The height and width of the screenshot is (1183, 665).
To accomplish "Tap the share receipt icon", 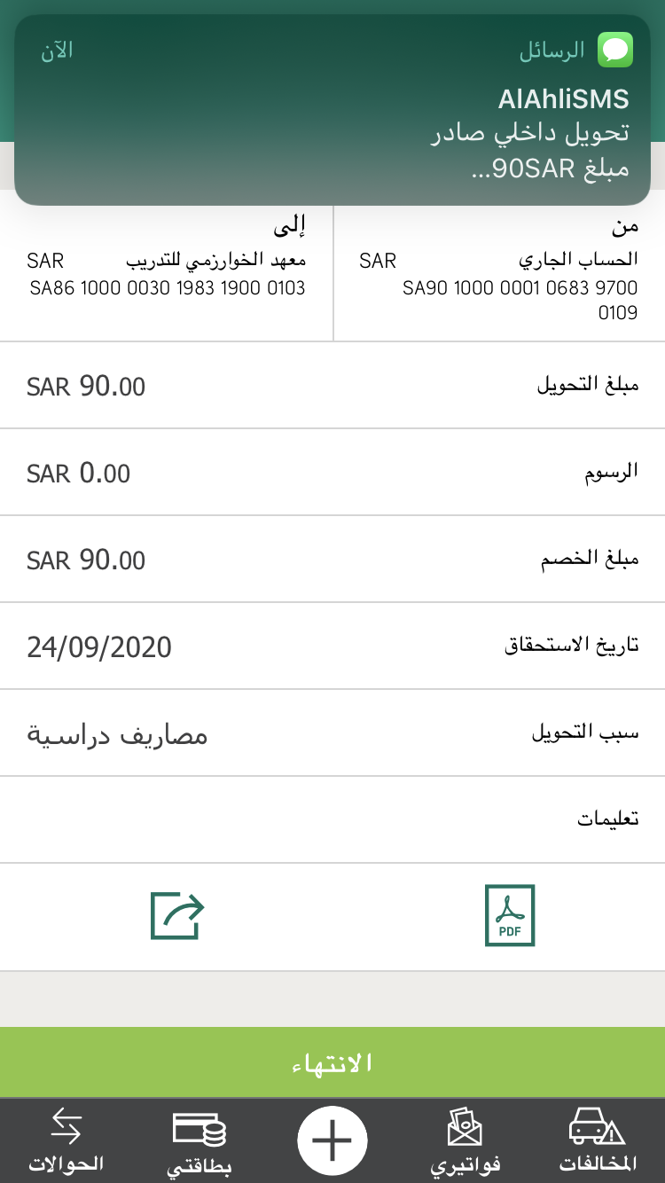I will [177, 915].
